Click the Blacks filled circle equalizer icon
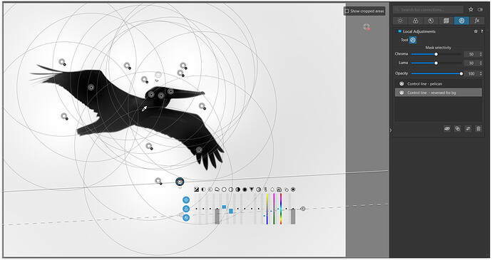This screenshot has height=260, width=492. (x=245, y=189)
